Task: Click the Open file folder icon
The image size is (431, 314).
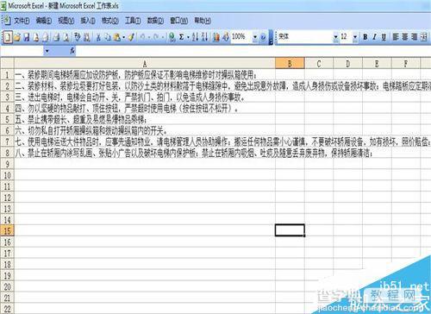Action: tap(17, 37)
